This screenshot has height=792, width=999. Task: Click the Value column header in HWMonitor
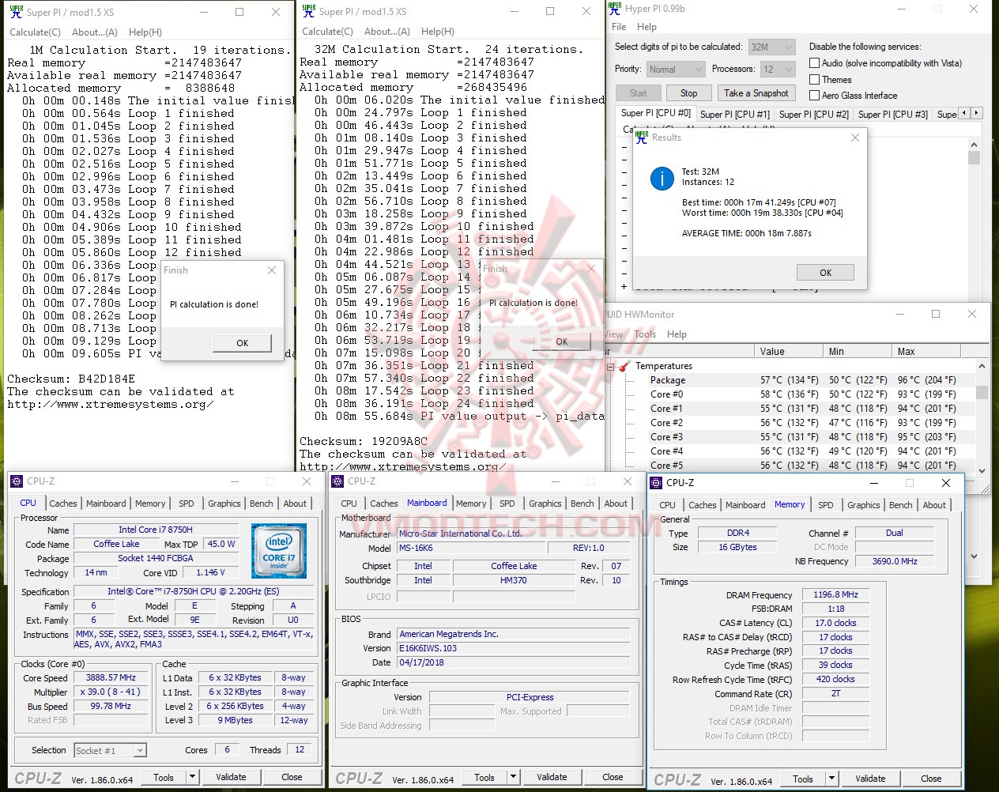click(x=790, y=352)
